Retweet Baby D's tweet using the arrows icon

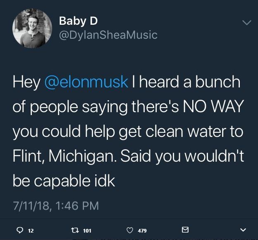[x=75, y=230]
